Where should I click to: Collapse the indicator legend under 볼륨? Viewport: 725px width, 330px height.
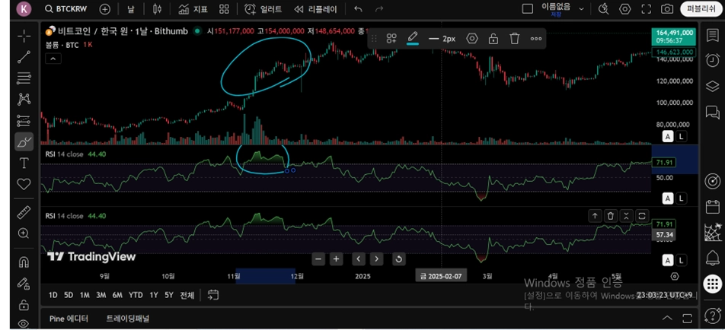tap(53, 59)
